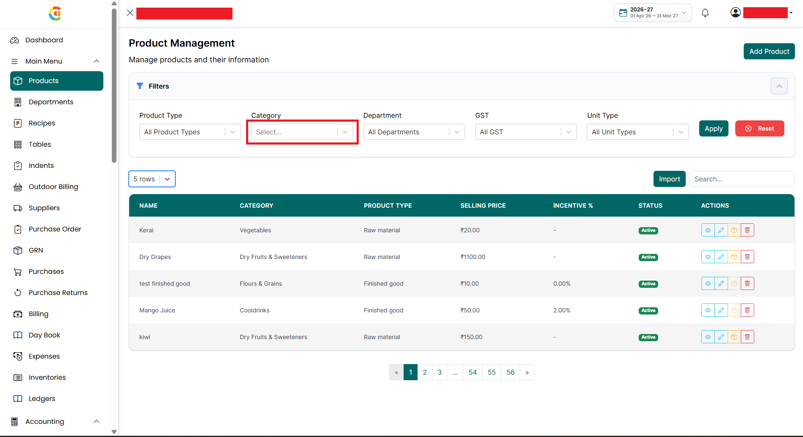Open the All Departments dropdown

(x=414, y=132)
